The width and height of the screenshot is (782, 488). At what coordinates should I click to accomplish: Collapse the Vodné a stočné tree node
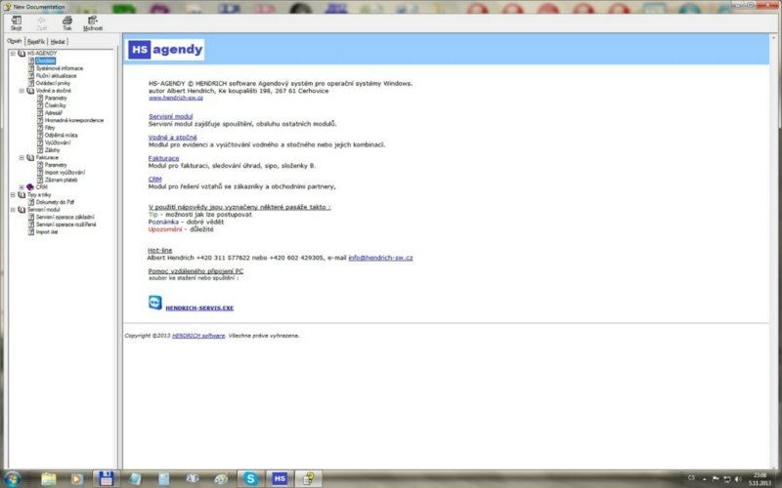tap(22, 91)
